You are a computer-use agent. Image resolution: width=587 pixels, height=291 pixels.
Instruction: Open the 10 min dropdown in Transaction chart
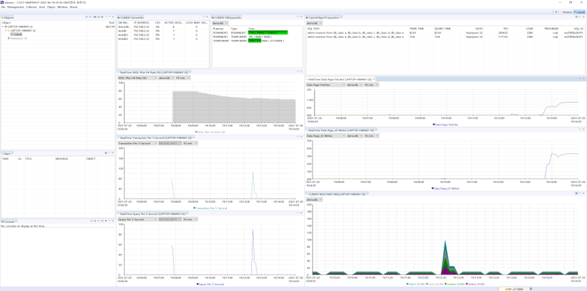(190, 143)
